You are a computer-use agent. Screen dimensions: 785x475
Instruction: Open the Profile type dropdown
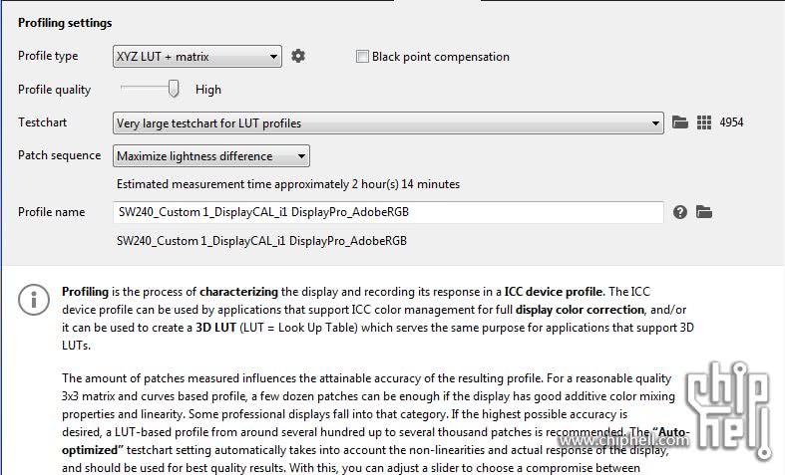197,57
